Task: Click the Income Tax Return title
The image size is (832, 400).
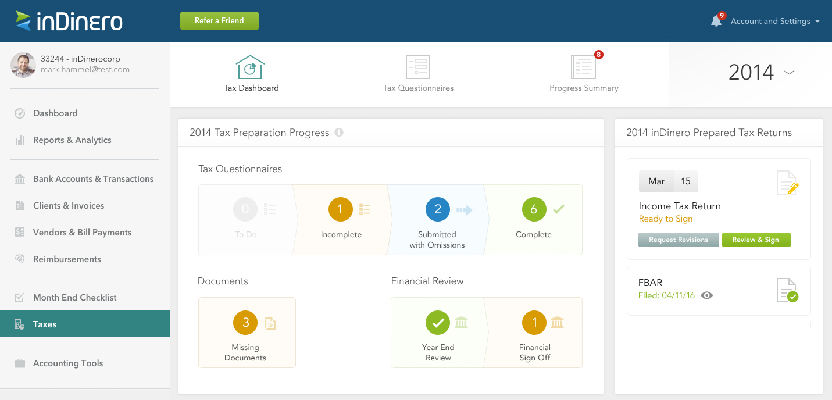Action: (x=680, y=206)
